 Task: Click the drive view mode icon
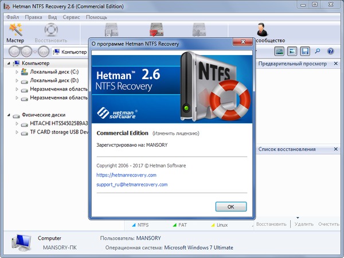click(x=279, y=52)
